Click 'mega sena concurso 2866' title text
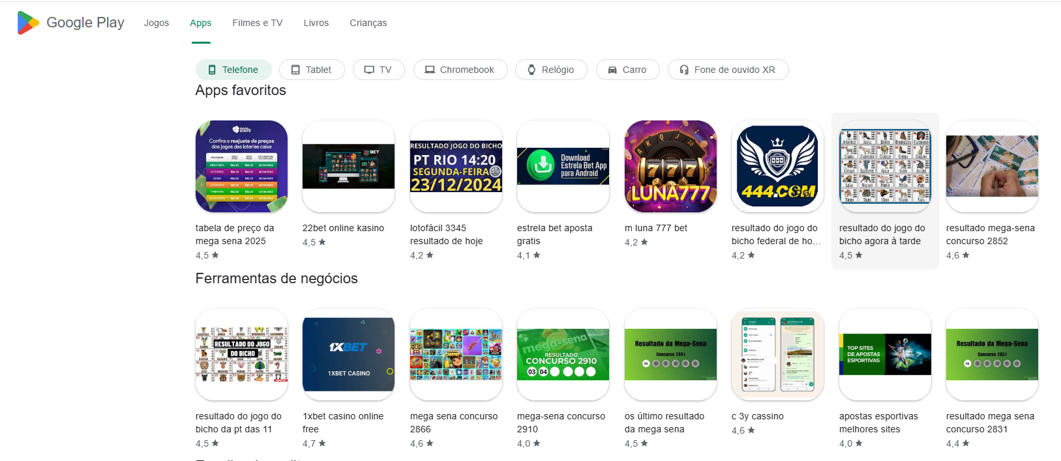The image size is (1061, 461). click(454, 423)
